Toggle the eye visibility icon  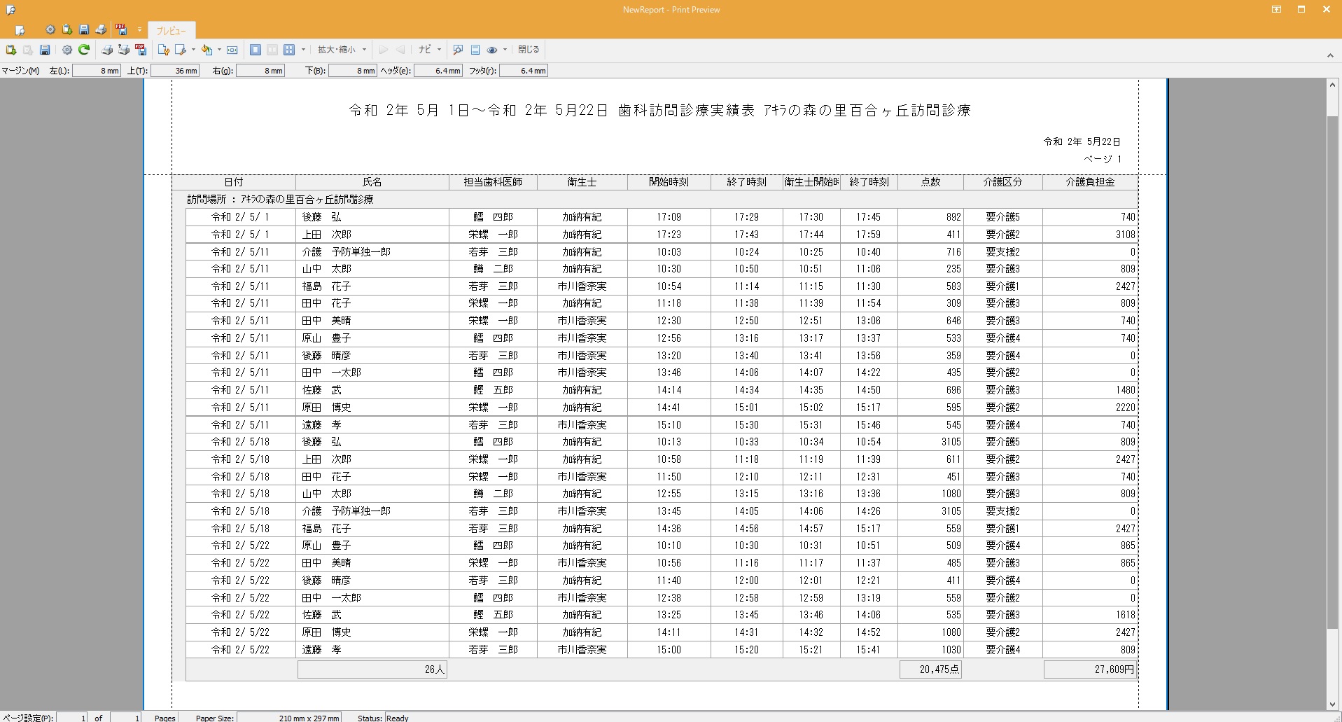click(x=492, y=50)
